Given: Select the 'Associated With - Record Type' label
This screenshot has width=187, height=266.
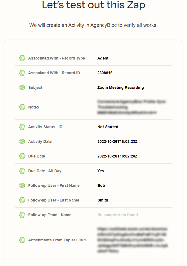Looking at the screenshot, I should [56, 58].
